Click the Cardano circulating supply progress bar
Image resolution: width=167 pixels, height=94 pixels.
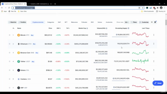click(x=121, y=81)
